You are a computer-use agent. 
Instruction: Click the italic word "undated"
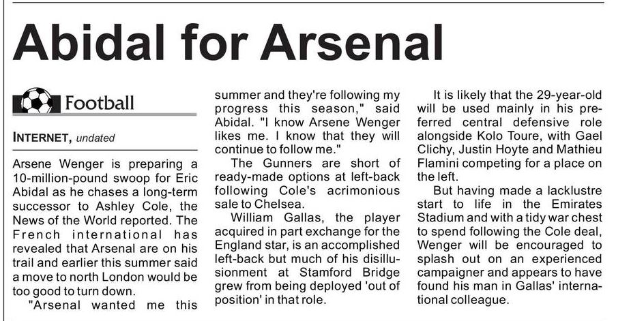coord(96,138)
